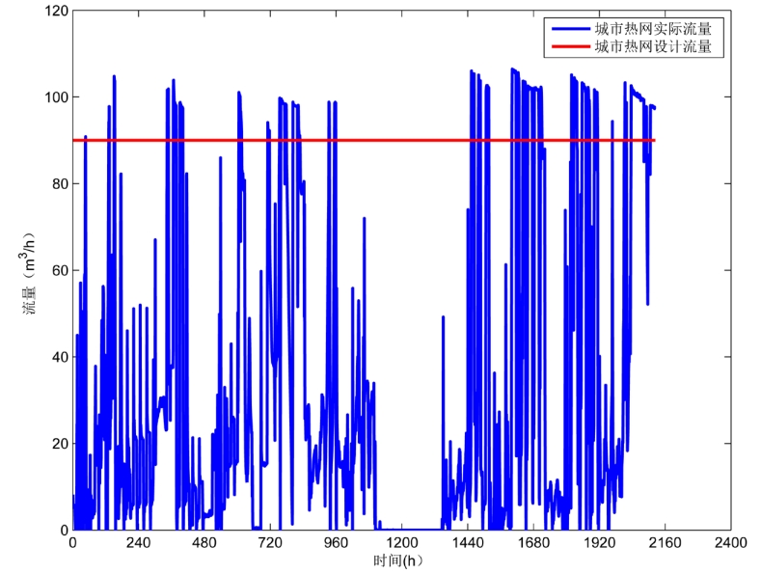
Task: Click x-axis tick label 480
Action: pos(204,543)
